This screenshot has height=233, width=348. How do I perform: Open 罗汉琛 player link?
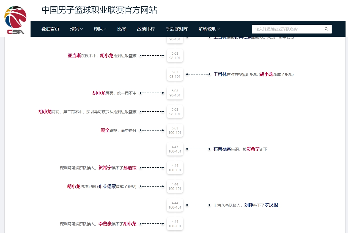pos(271,205)
